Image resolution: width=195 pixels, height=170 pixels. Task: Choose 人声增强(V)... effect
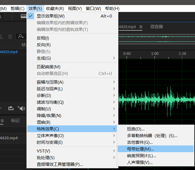coord(140,162)
